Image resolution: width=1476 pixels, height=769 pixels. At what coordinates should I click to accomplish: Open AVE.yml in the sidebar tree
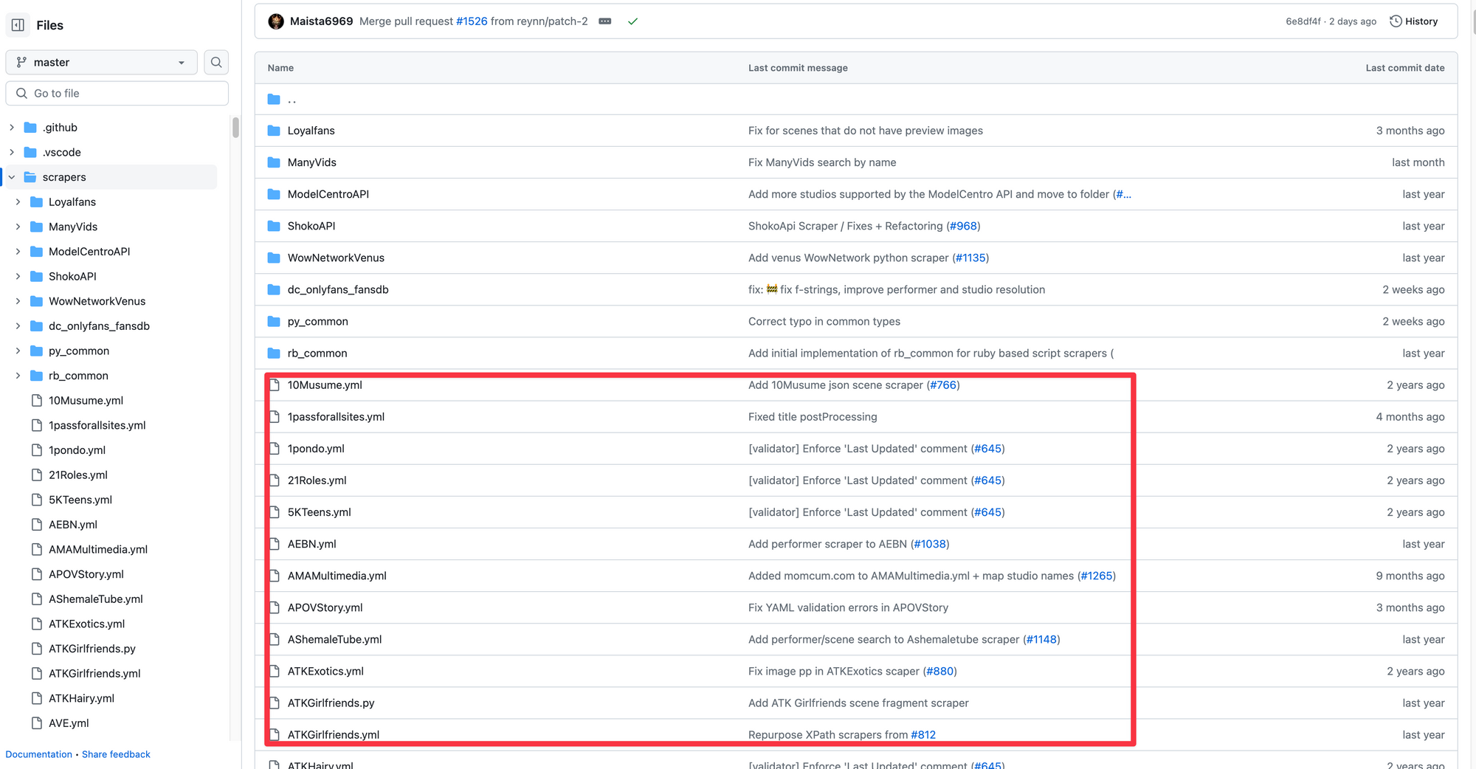69,724
